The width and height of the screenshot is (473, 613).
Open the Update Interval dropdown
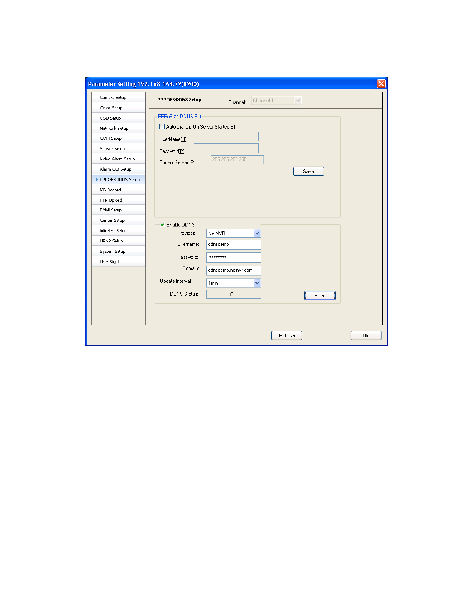(x=234, y=283)
